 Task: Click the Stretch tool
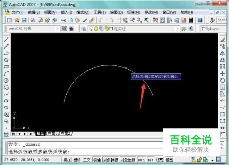(223, 94)
